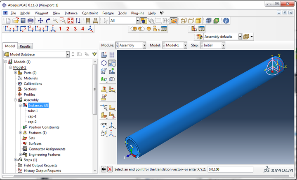Open the Assembly defaults color dropdown
Image resolution: width=297 pixels, height=180 pixels.
click(x=240, y=37)
